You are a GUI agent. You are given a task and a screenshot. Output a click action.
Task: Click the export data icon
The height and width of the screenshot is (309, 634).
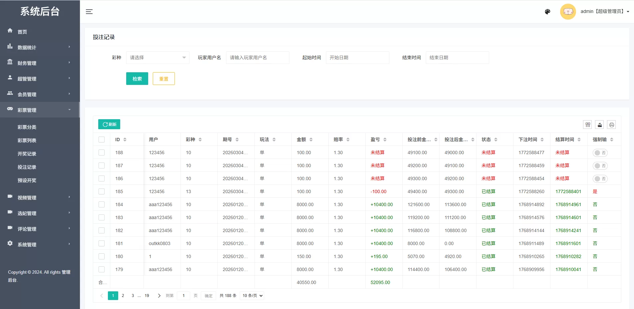coord(599,125)
